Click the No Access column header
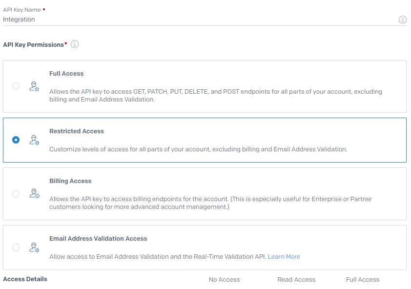 coord(224,280)
